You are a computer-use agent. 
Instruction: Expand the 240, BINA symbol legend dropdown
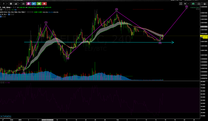tap(11, 7)
